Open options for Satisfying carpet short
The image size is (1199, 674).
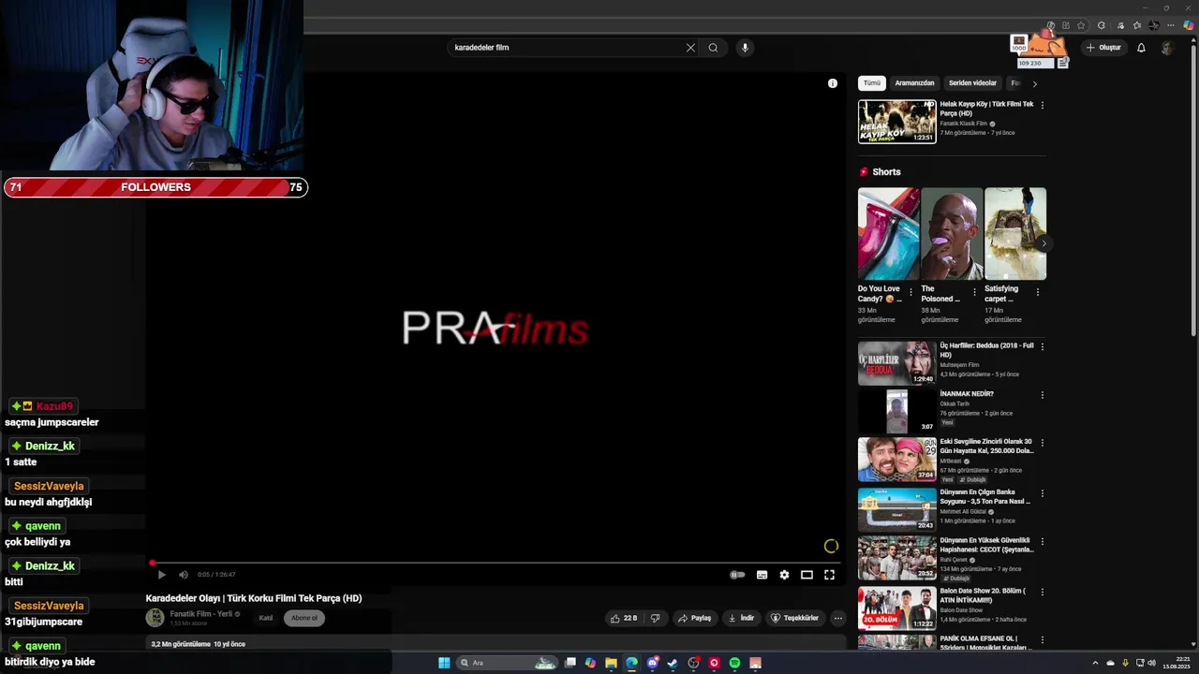click(1037, 292)
